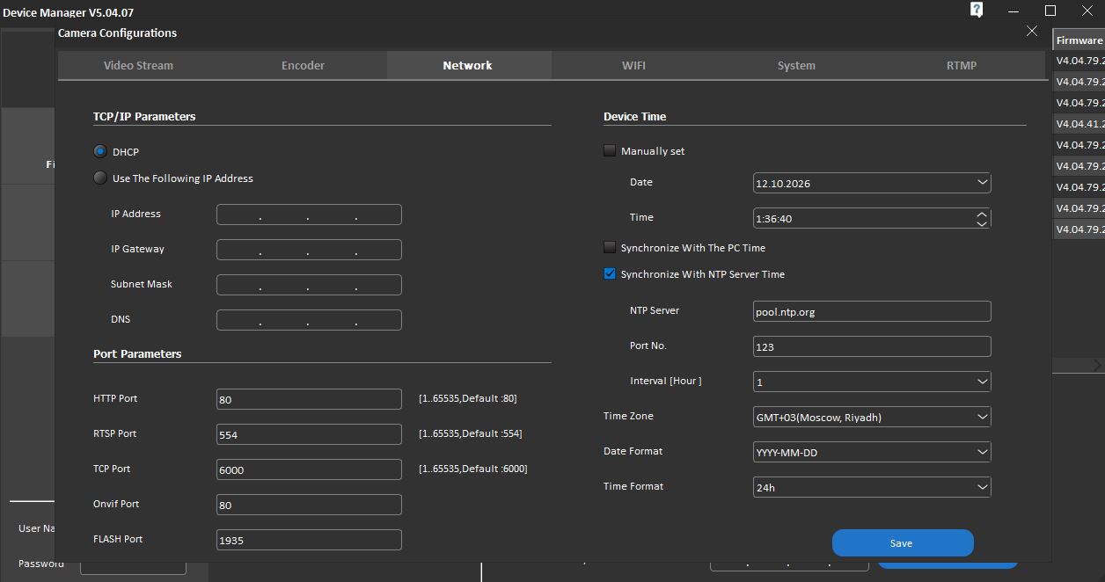Click the Device Time heading

click(634, 116)
